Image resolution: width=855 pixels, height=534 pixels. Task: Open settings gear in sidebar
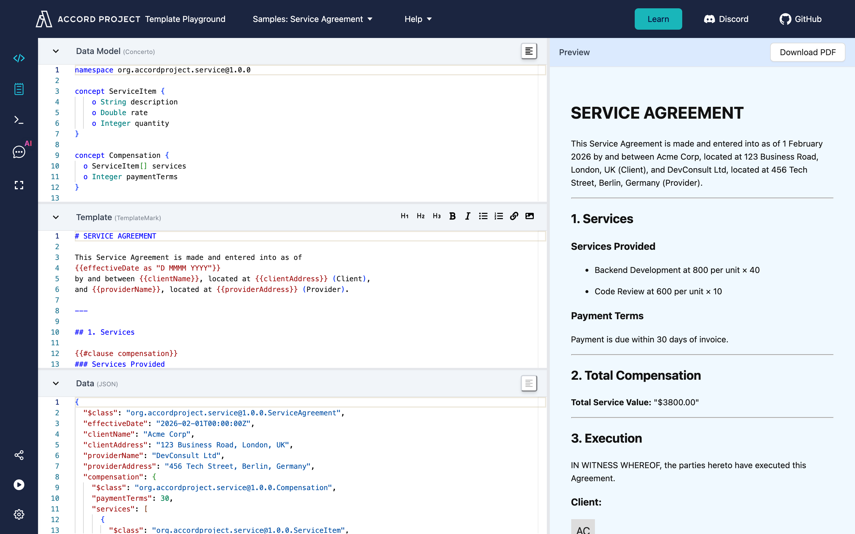[19, 514]
